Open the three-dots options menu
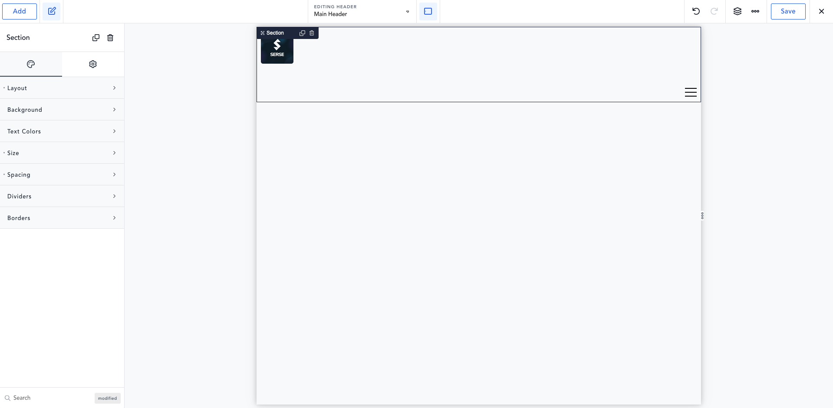 point(755,11)
